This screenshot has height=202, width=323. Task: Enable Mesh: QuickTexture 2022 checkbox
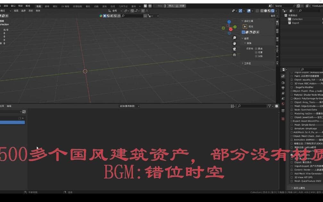[x=292, y=181]
